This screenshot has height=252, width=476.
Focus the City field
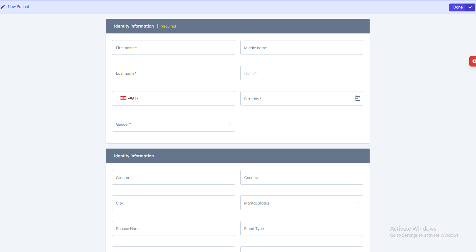[x=173, y=203]
